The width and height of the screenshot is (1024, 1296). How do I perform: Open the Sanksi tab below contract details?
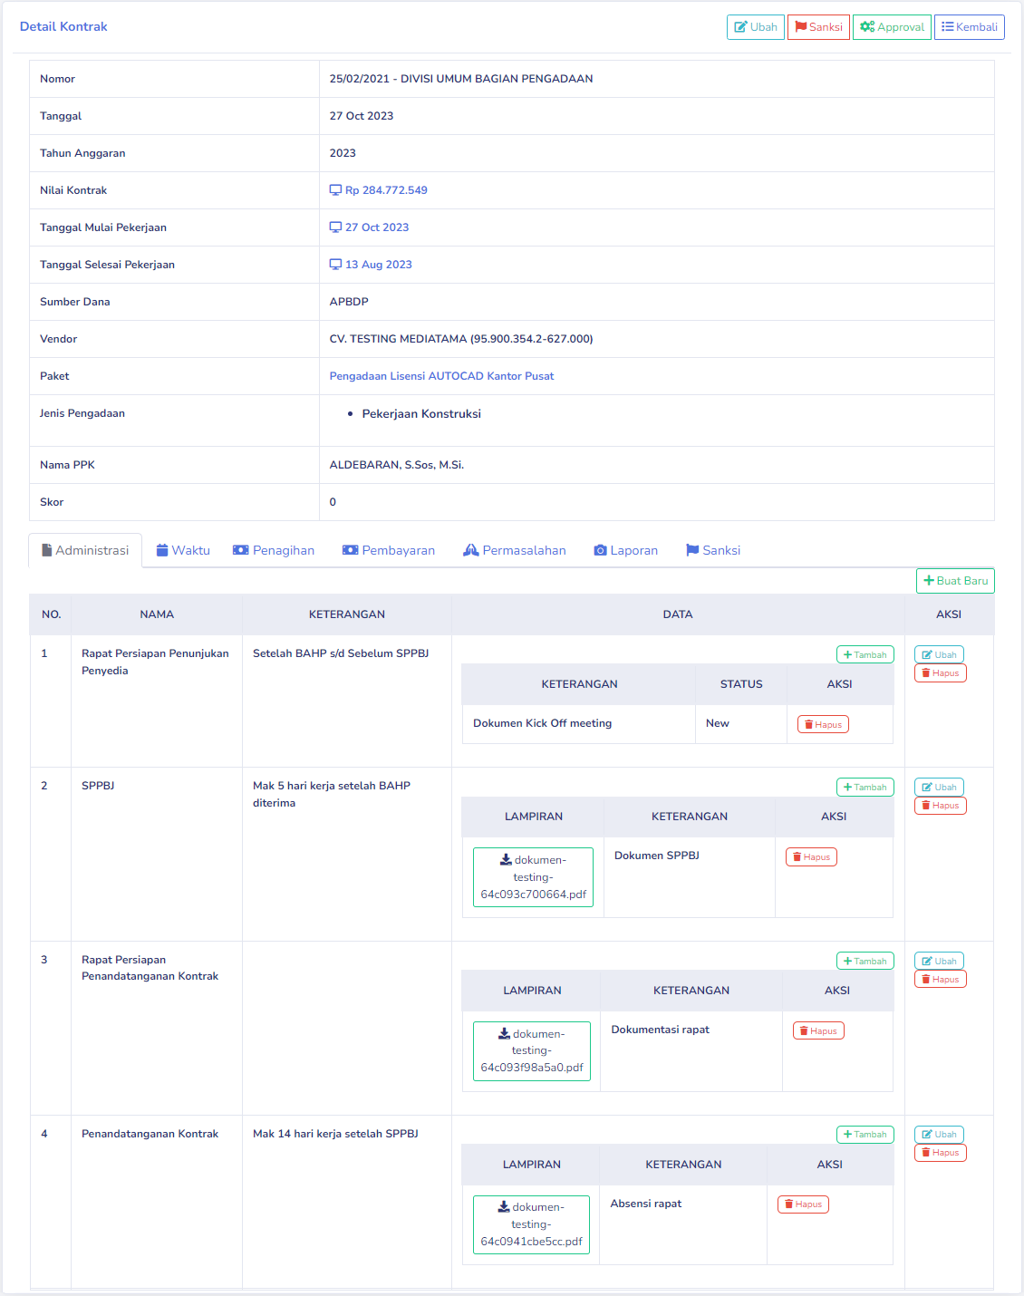[713, 550]
